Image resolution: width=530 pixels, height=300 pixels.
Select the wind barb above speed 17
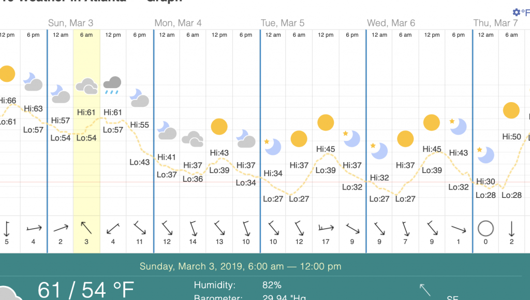point(326,228)
